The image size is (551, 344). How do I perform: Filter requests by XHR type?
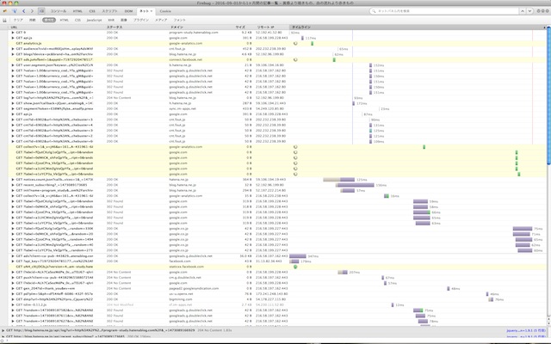[111, 21]
